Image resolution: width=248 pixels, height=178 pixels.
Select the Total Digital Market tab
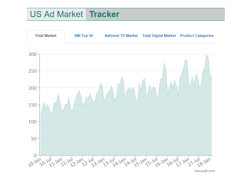[159, 36]
